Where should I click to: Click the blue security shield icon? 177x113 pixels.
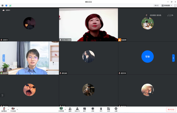(x=6, y=5)
